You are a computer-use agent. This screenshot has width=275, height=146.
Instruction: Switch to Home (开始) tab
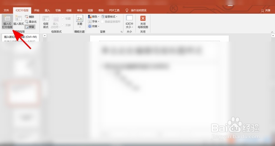tap(37, 10)
